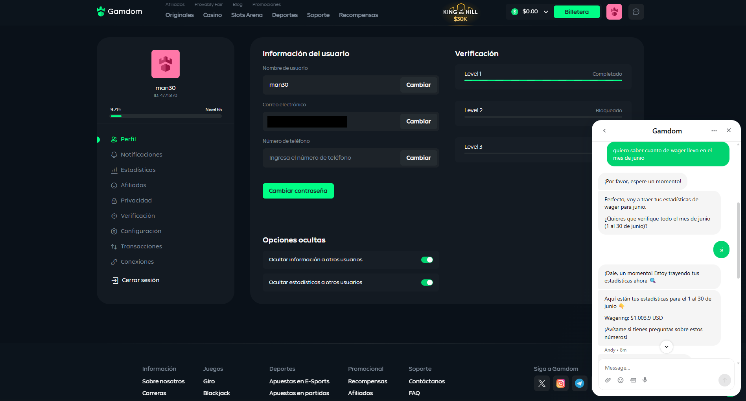Open Gamdom's Instagram social link
This screenshot has height=401, width=746.
(561, 383)
